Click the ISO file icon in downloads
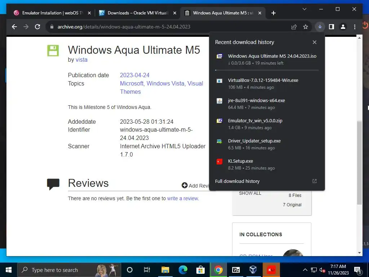Screen dimensions: 369x277 tap(219, 56)
